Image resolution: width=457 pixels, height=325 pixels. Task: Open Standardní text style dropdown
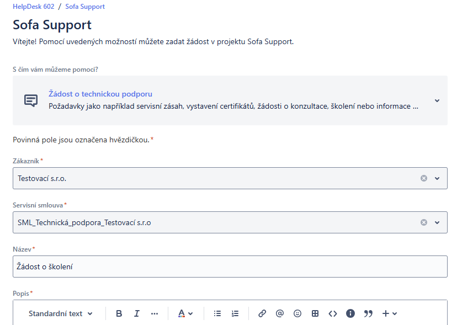tap(61, 313)
